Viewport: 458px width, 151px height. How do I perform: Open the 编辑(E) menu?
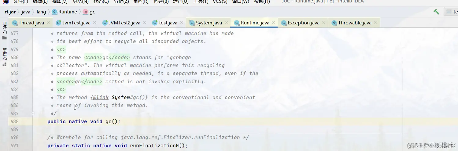[40, 2]
